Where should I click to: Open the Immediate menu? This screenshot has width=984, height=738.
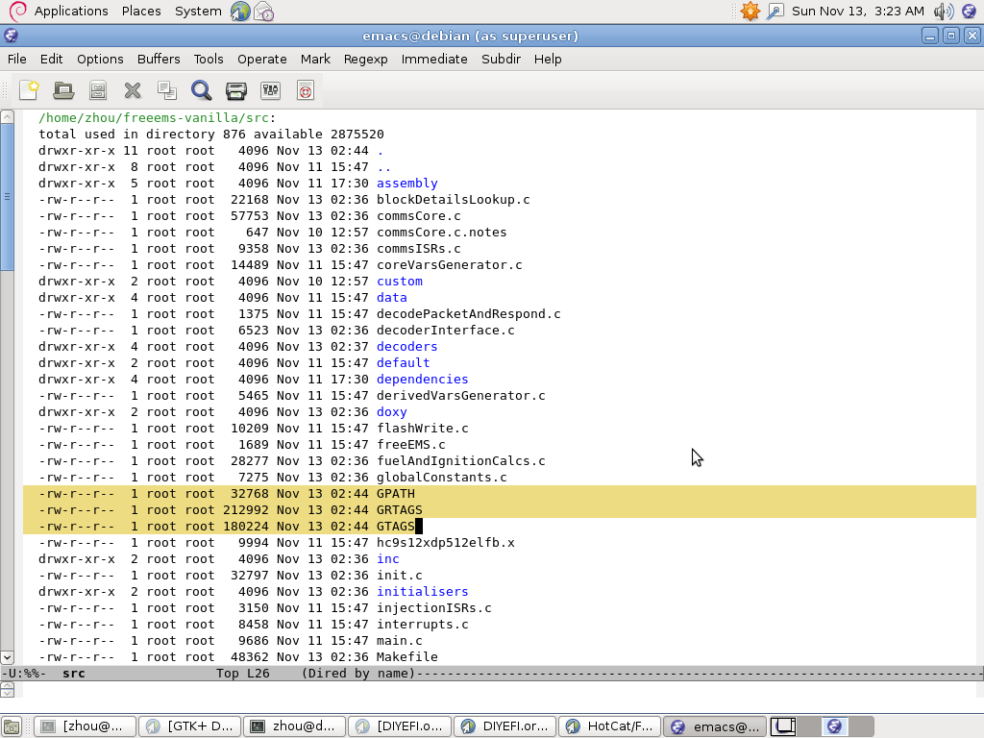point(434,59)
